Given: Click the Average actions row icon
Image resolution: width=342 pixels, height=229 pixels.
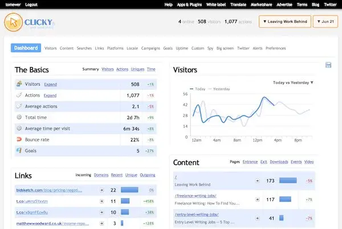Looking at the screenshot, I should point(19,106).
